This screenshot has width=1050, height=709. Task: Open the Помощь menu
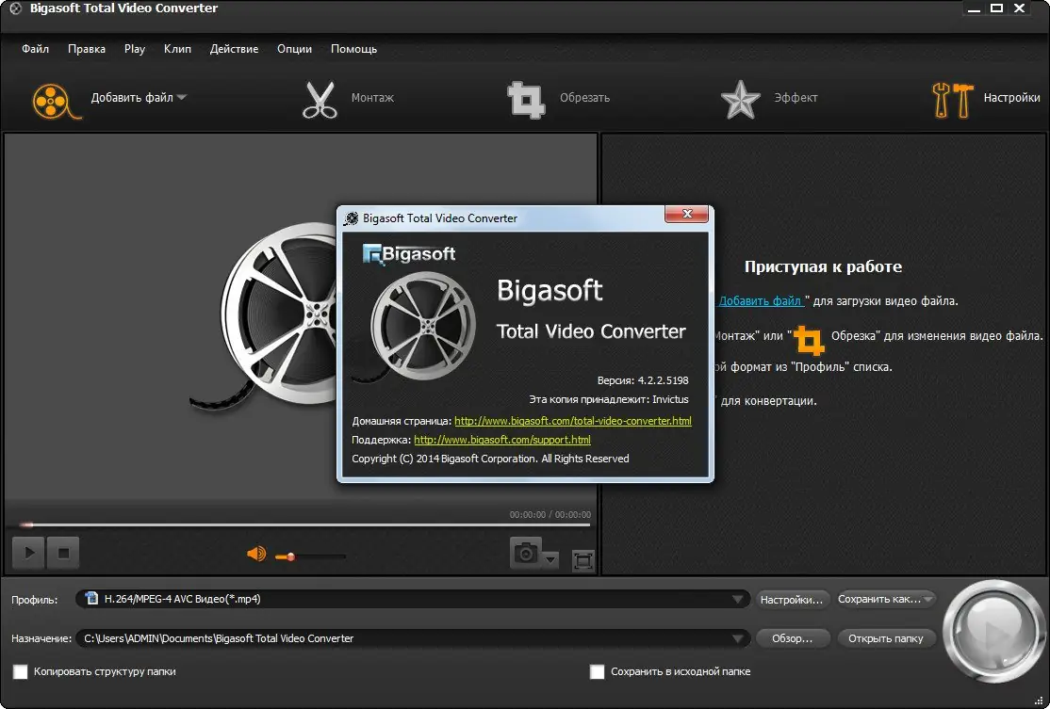(353, 49)
